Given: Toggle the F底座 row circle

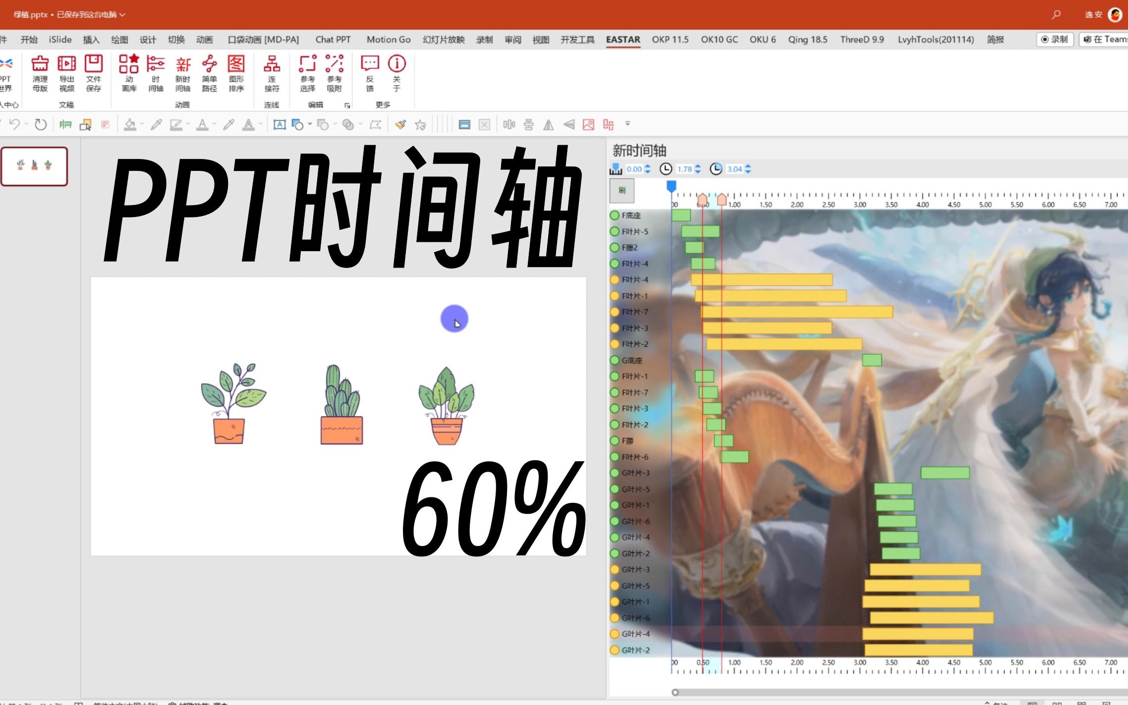Looking at the screenshot, I should [615, 215].
